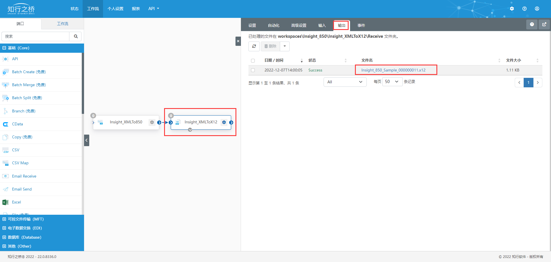The height and width of the screenshot is (262, 551).
Task: Open gear settings on Insight_XMLToX12 connector
Action: click(224, 122)
